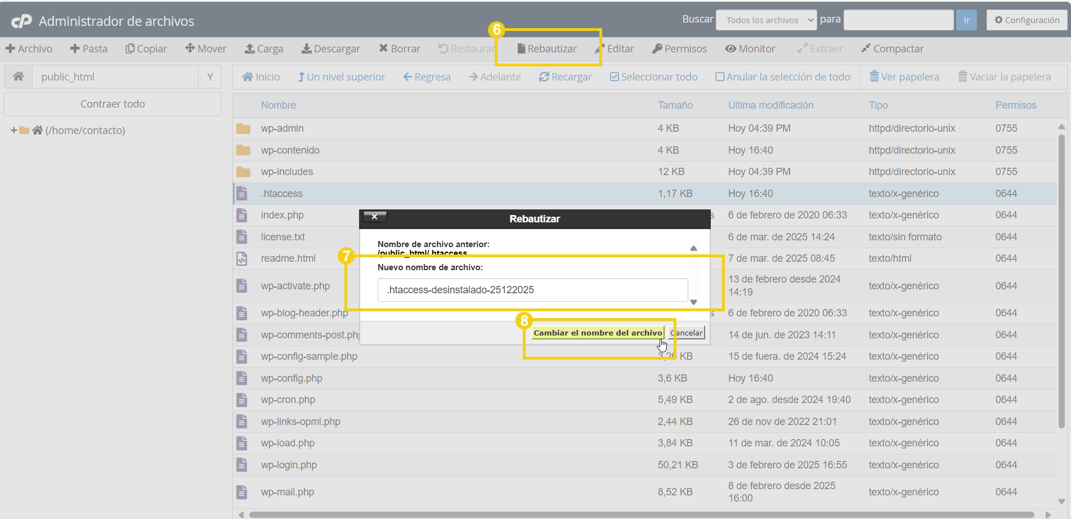Image resolution: width=1071 pixels, height=519 pixels.
Task: Expand the (/home/contacto) tree node
Action: (x=14, y=131)
